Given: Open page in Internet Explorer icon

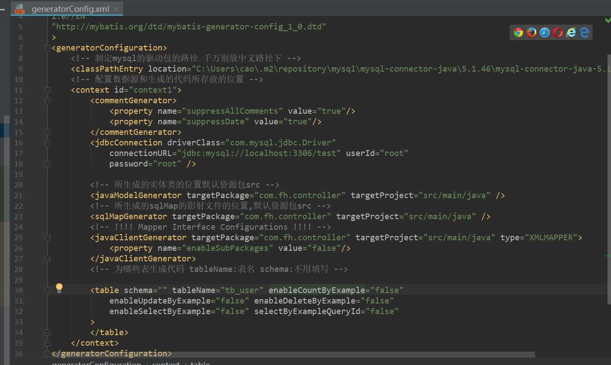Looking at the screenshot, I should (x=571, y=33).
